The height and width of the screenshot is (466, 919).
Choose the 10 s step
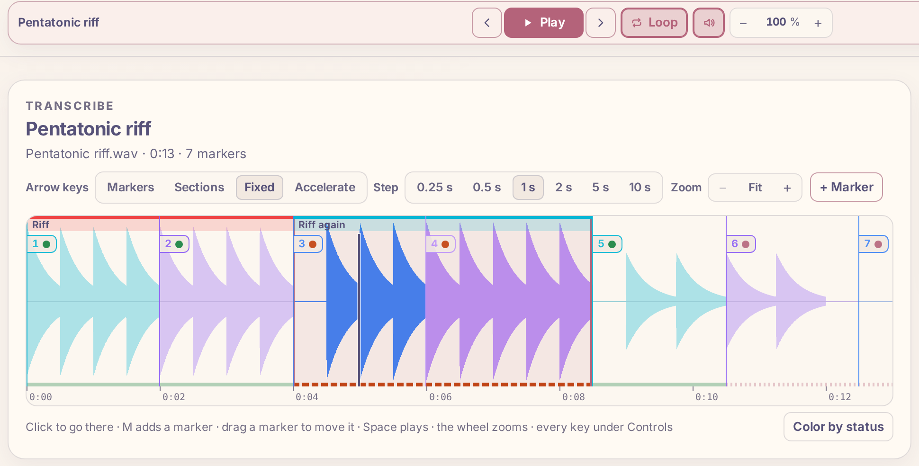640,188
